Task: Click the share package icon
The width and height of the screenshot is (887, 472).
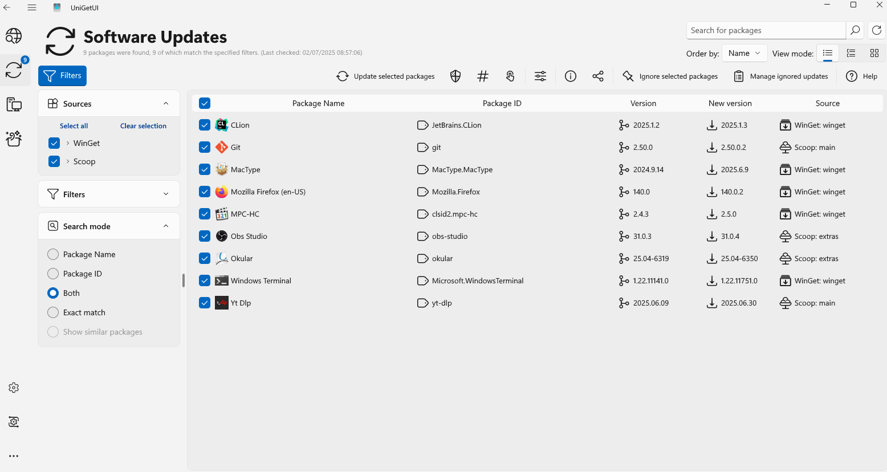Action: (x=598, y=76)
